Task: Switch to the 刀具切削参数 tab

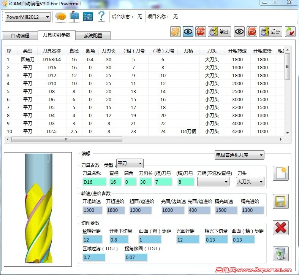Action: pos(57,35)
